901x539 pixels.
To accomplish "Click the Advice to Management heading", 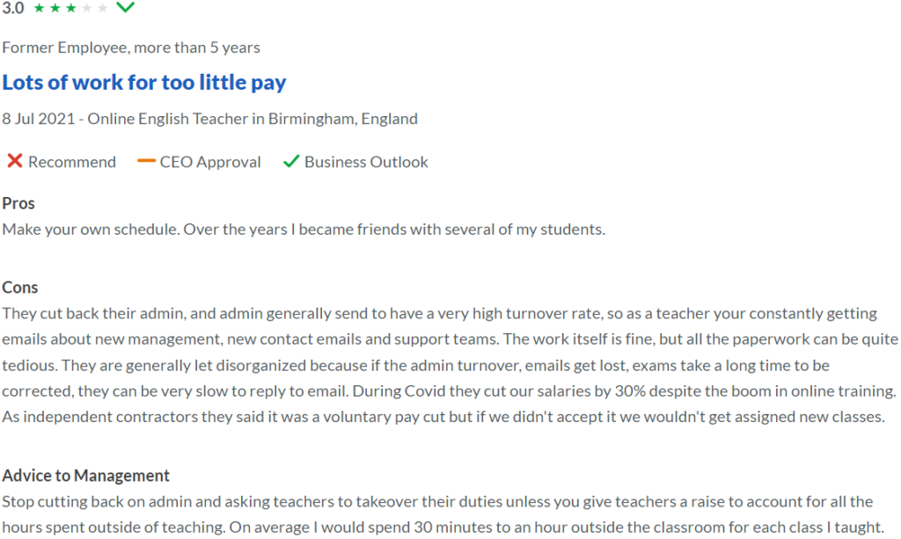I will (x=85, y=476).
